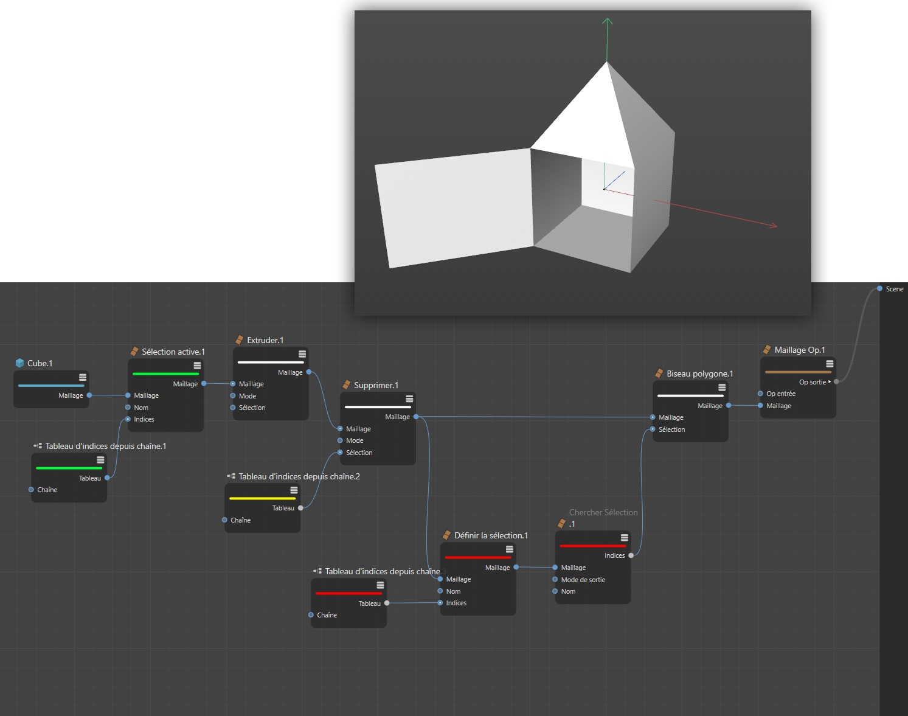The height and width of the screenshot is (716, 908).
Task: Click the Indices output port of Chercher Sélection
Action: click(631, 555)
